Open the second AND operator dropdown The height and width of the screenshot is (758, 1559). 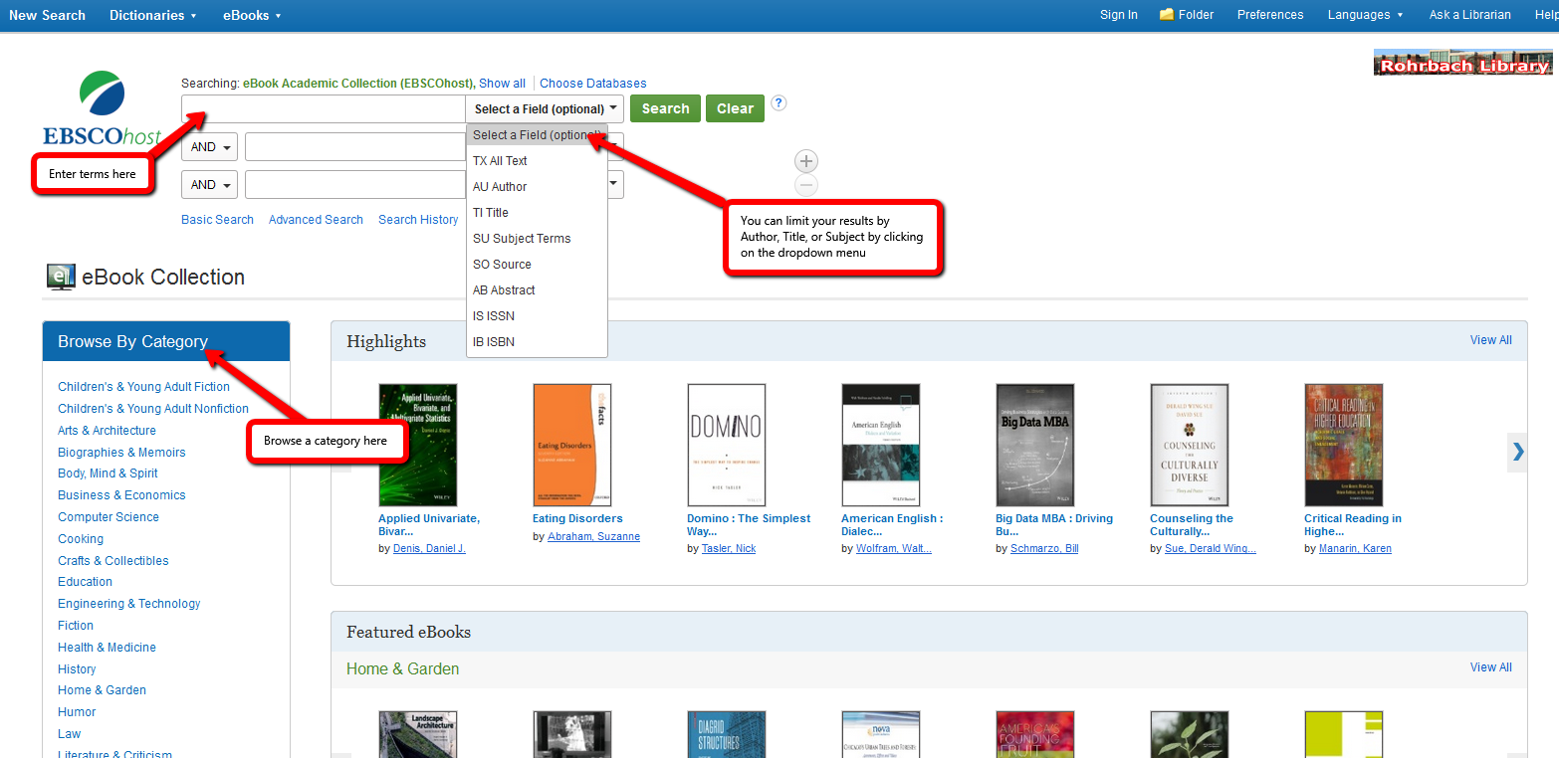(x=209, y=185)
